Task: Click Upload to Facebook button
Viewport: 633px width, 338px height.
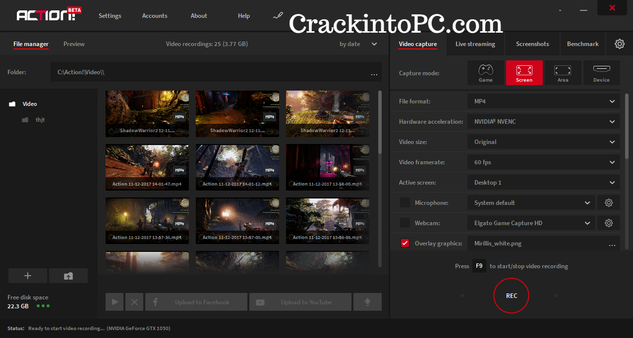Action: click(x=196, y=302)
